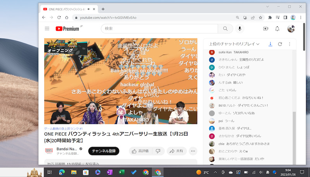Click the magnifier search button
310x177 pixels.
(x=225, y=29)
